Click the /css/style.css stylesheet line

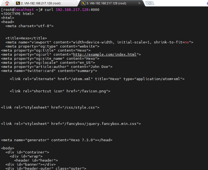pos(50,108)
